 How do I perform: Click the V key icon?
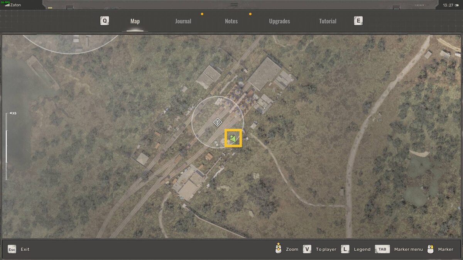(307, 249)
